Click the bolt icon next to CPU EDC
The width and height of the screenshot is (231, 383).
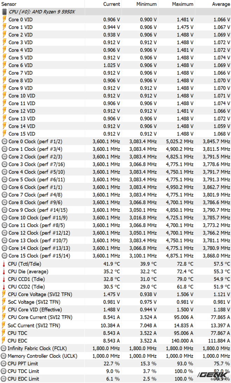pos(5,341)
